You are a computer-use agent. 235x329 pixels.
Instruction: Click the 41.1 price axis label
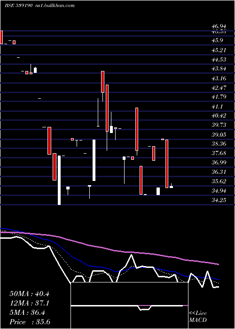click(217, 107)
